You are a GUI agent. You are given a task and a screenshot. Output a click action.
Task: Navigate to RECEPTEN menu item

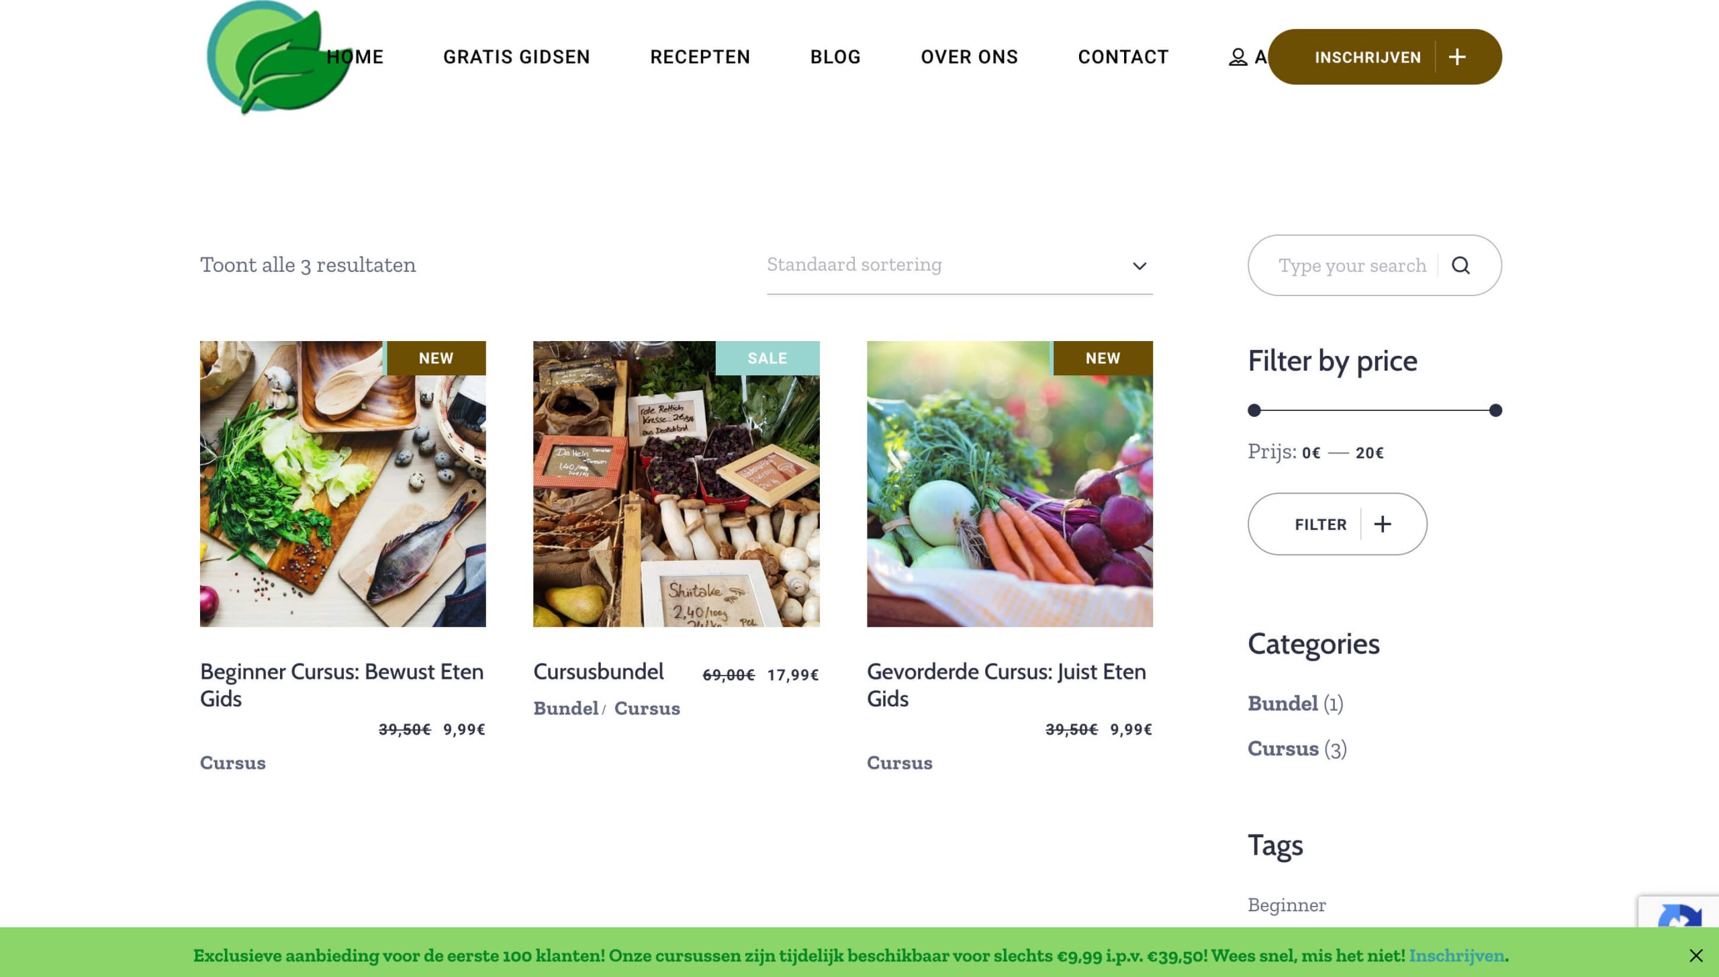pos(700,56)
